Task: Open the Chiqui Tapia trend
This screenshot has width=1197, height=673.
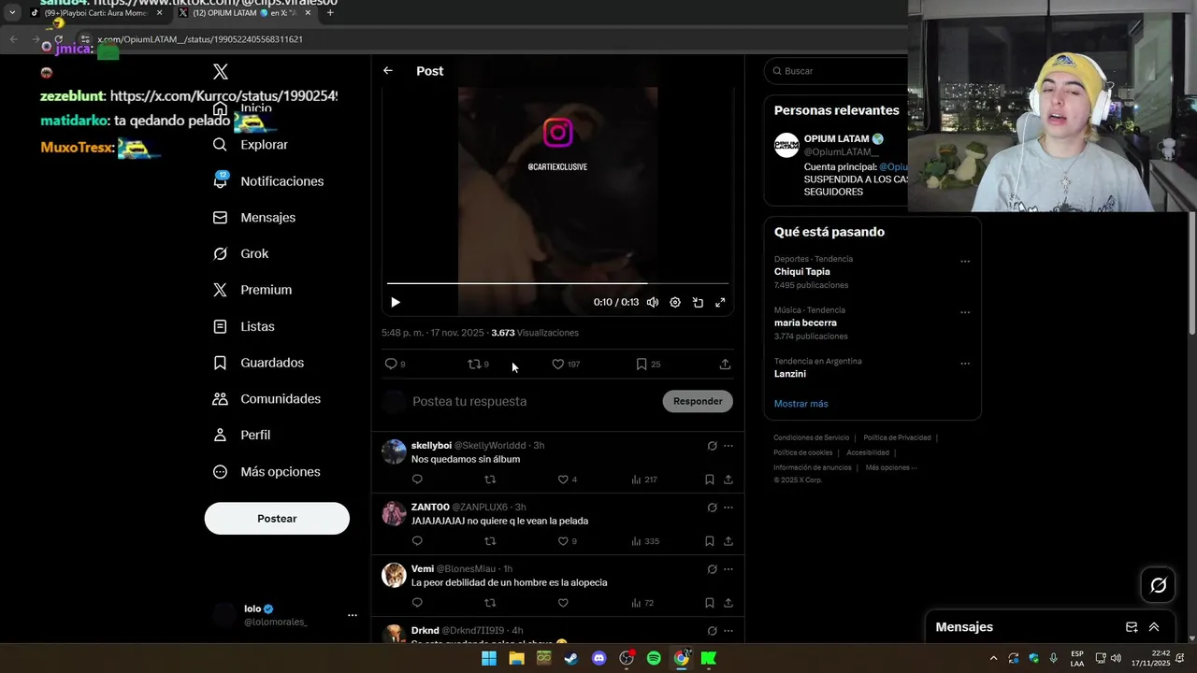Action: [x=802, y=272]
